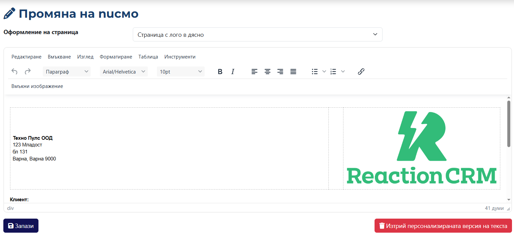Insert a numbered list
The width and height of the screenshot is (514, 236).
pos(333,72)
